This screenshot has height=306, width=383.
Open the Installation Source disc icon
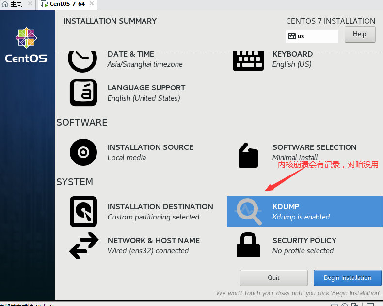pyautogui.click(x=83, y=152)
